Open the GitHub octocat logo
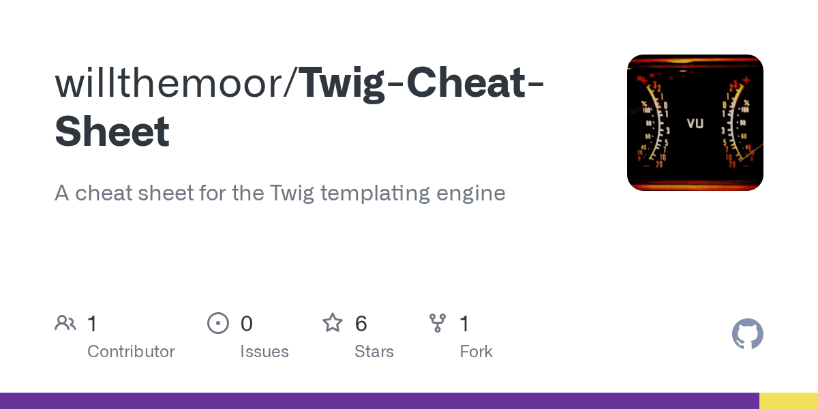 pos(748,334)
